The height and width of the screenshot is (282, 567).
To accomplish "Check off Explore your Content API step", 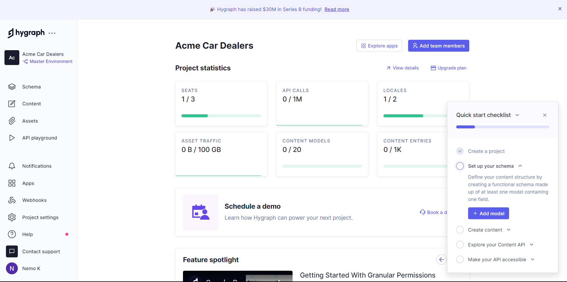I will (x=460, y=245).
